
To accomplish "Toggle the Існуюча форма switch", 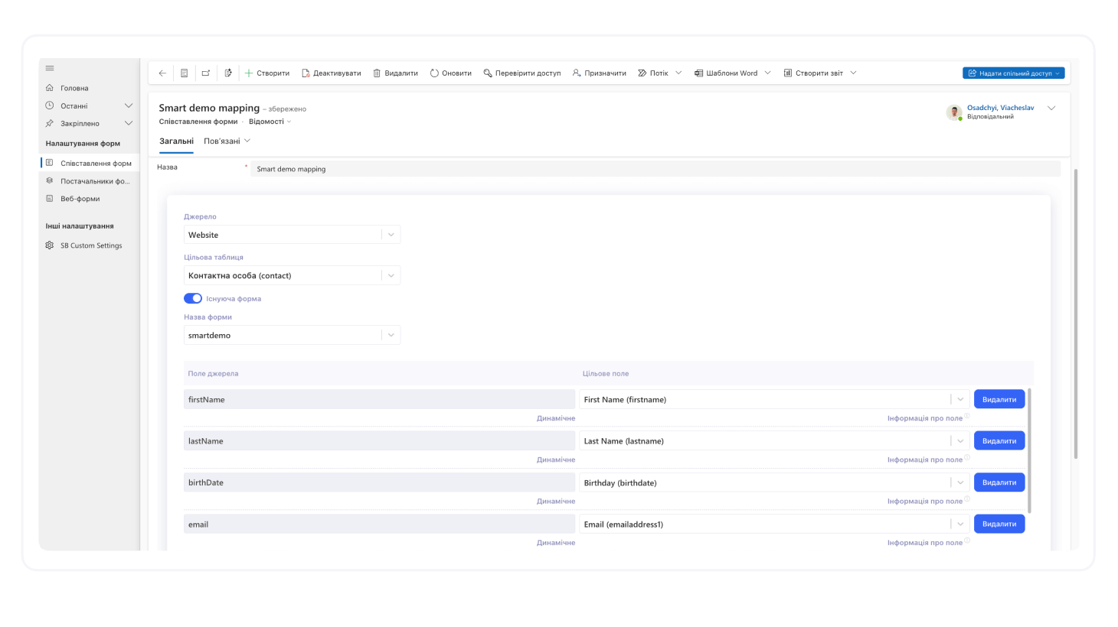I will 193,298.
